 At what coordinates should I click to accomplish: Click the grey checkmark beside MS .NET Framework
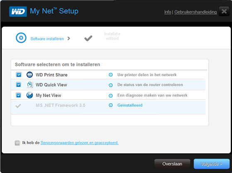click(18, 106)
